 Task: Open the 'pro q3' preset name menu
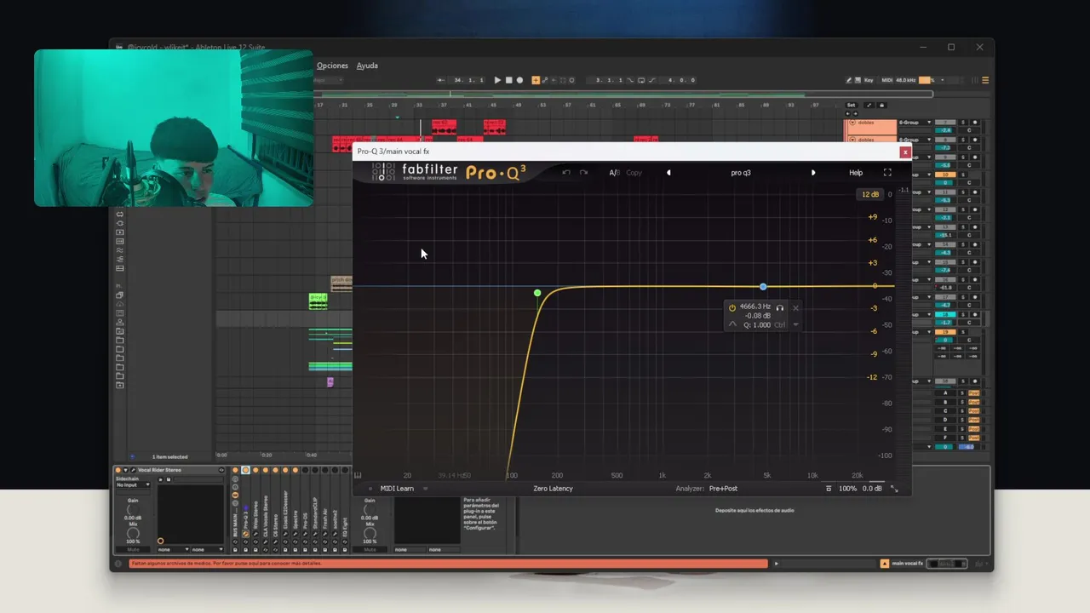point(741,173)
